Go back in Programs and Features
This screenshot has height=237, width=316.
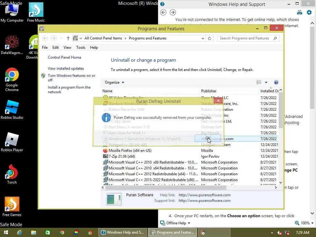pos(45,38)
